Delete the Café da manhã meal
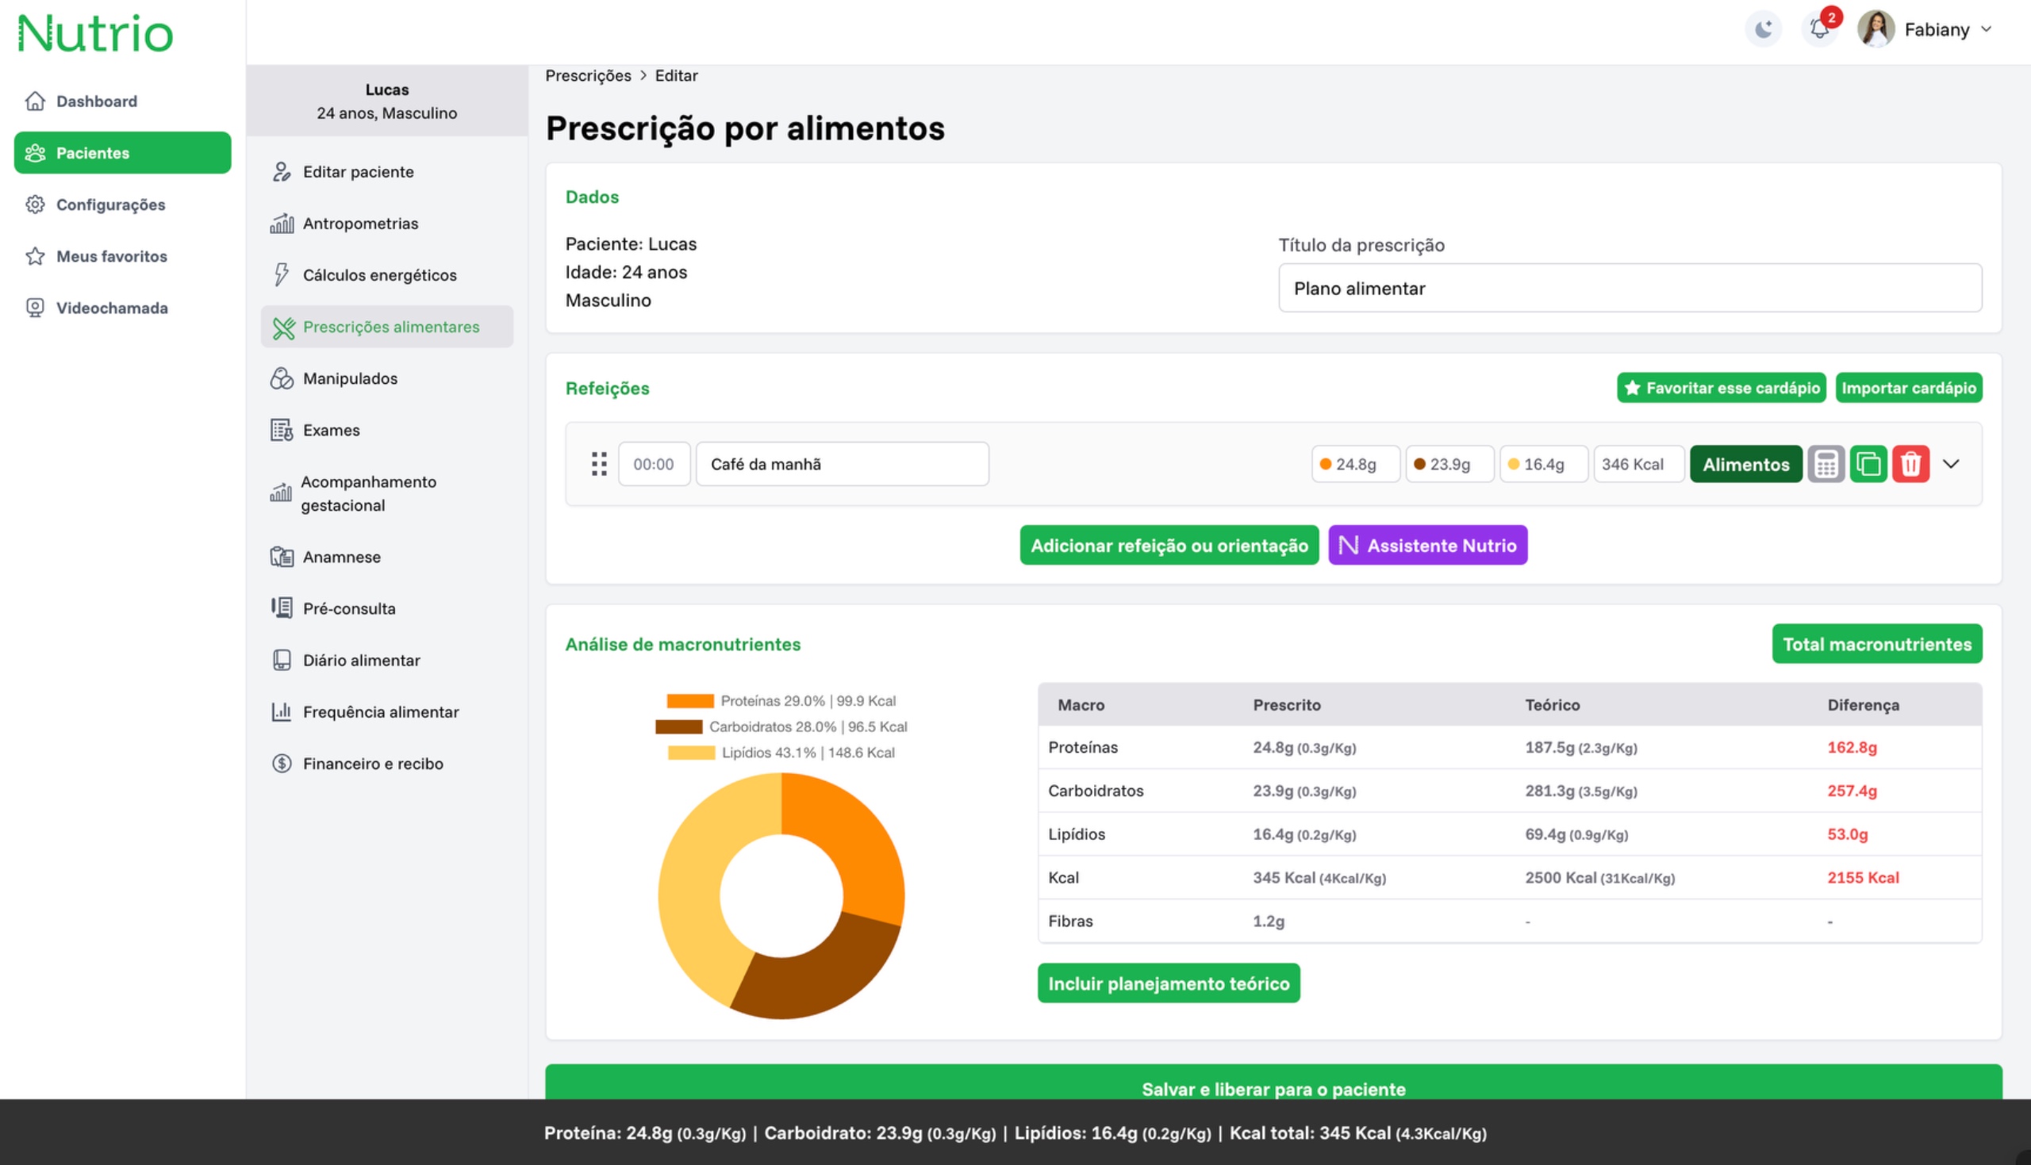Image resolution: width=2031 pixels, height=1165 pixels. point(1912,463)
